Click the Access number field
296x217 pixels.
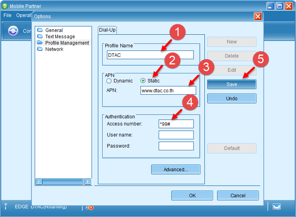(176, 124)
